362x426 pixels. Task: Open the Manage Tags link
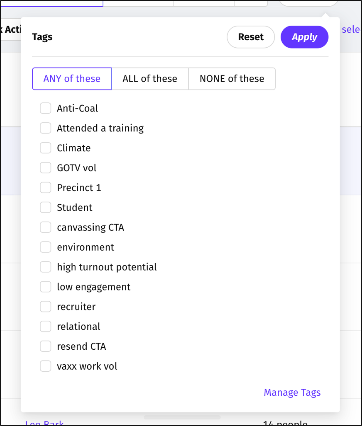(292, 392)
